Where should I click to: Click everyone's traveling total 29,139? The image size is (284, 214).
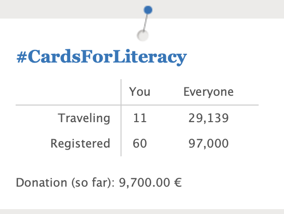click(208, 118)
